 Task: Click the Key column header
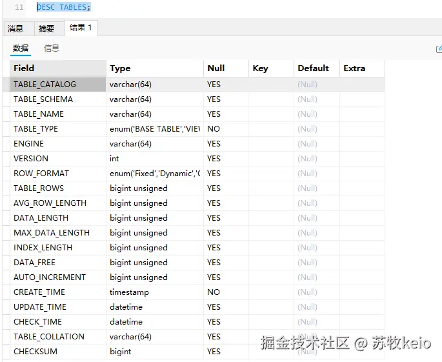(x=271, y=68)
